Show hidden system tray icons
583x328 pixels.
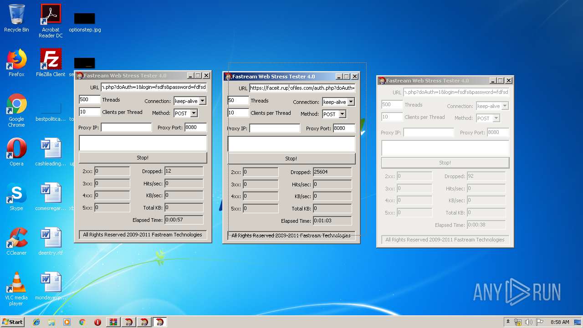508,322
